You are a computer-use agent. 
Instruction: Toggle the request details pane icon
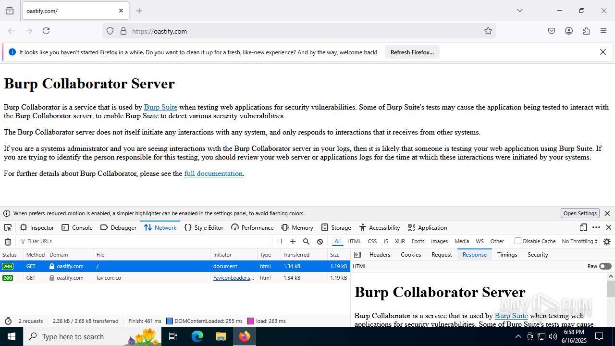(357, 255)
